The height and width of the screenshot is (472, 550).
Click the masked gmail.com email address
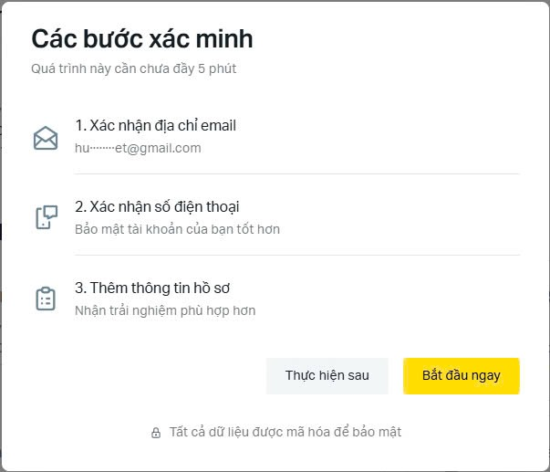point(138,148)
